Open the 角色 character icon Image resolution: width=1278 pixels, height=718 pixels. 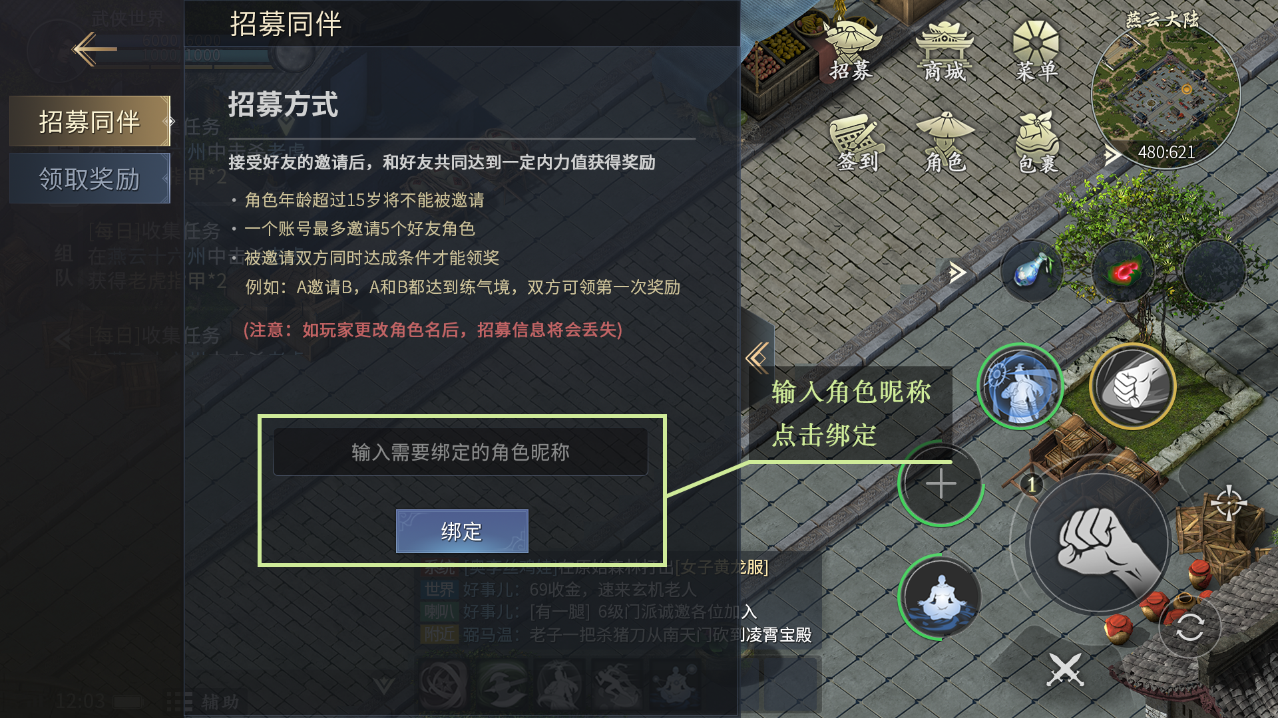point(945,143)
